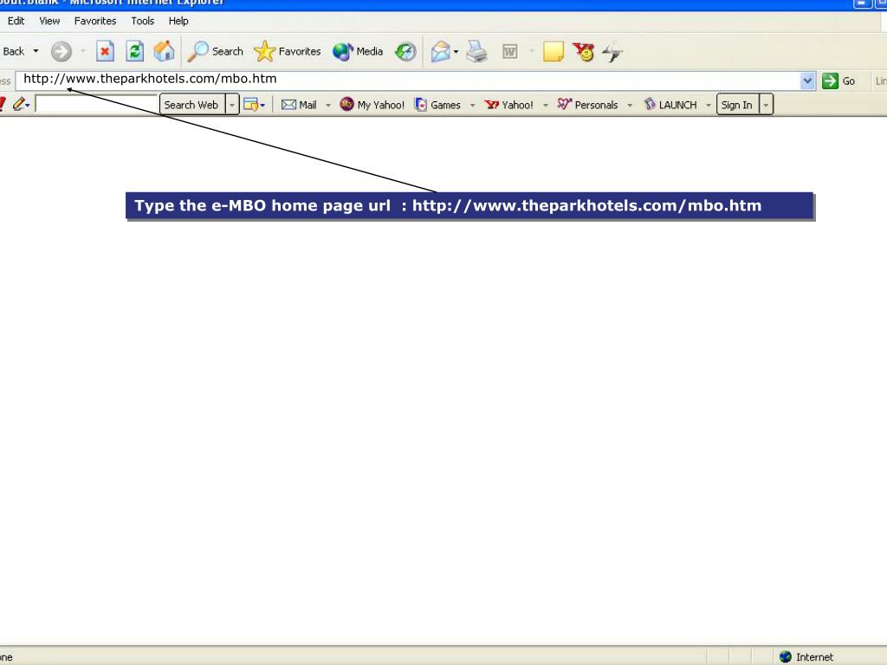The height and width of the screenshot is (665, 887).
Task: Open Yahoo Games toolbar button
Action: 437,105
